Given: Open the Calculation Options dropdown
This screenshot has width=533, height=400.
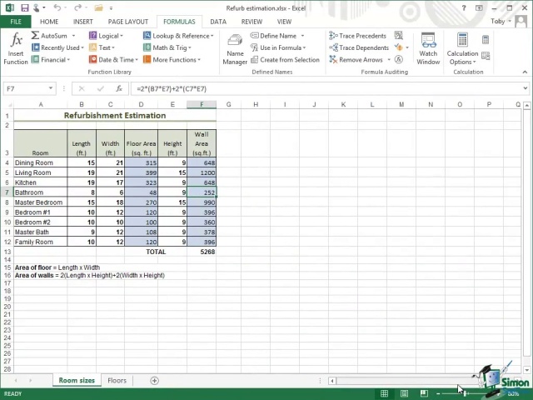Looking at the screenshot, I should pyautogui.click(x=462, y=50).
